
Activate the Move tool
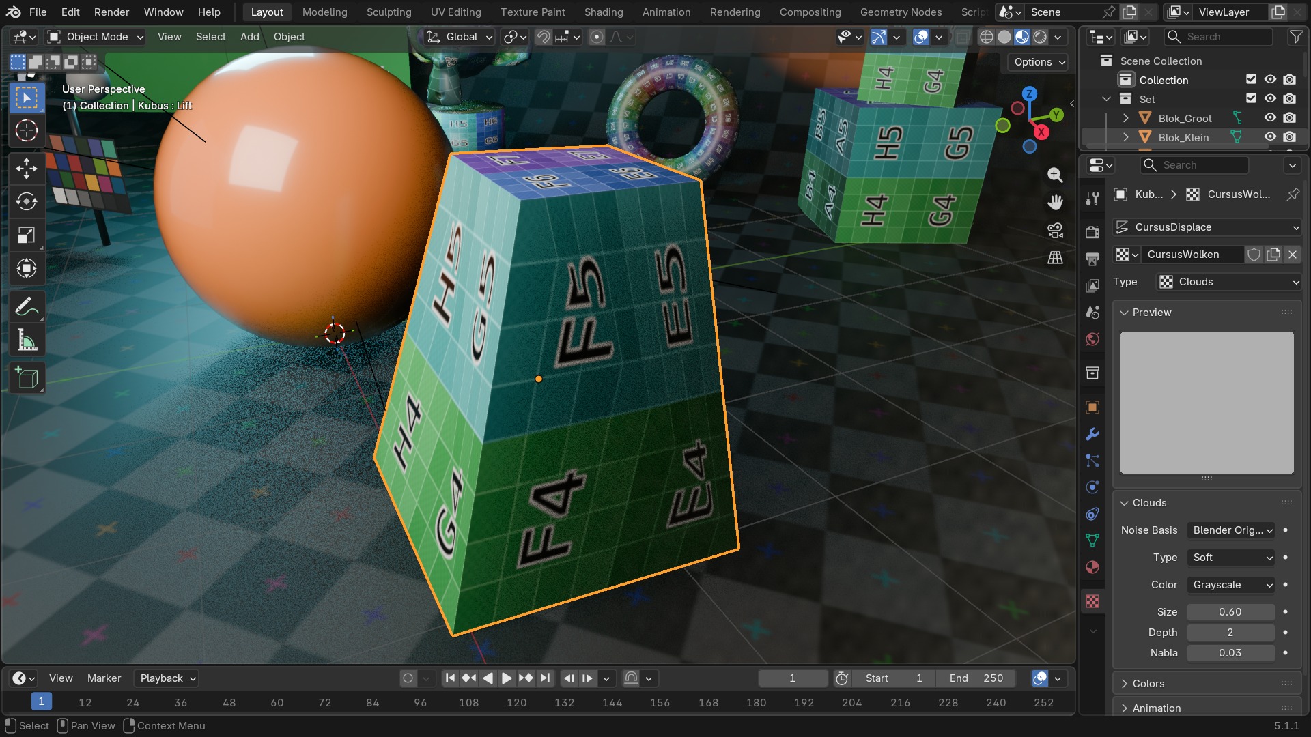tap(27, 168)
